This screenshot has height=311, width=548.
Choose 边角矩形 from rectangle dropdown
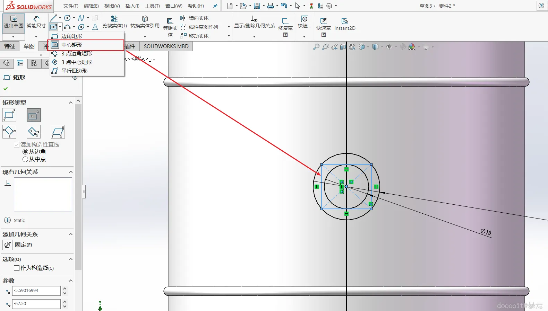click(87, 36)
